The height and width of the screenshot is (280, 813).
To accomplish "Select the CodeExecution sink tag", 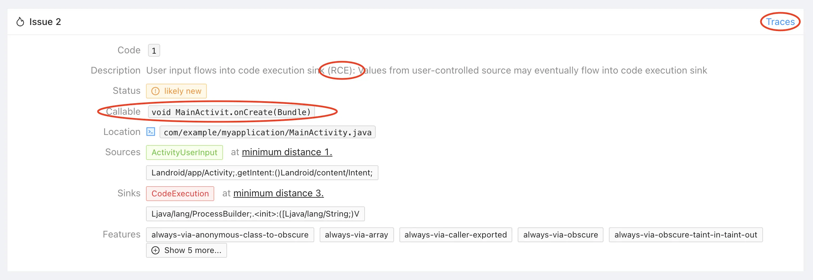I will tap(180, 194).
